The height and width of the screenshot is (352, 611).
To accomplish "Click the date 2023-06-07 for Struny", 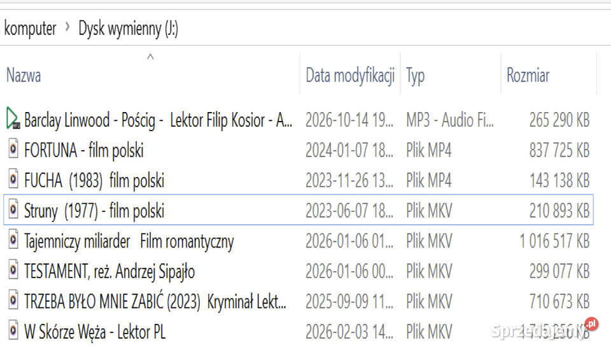I will [x=349, y=211].
